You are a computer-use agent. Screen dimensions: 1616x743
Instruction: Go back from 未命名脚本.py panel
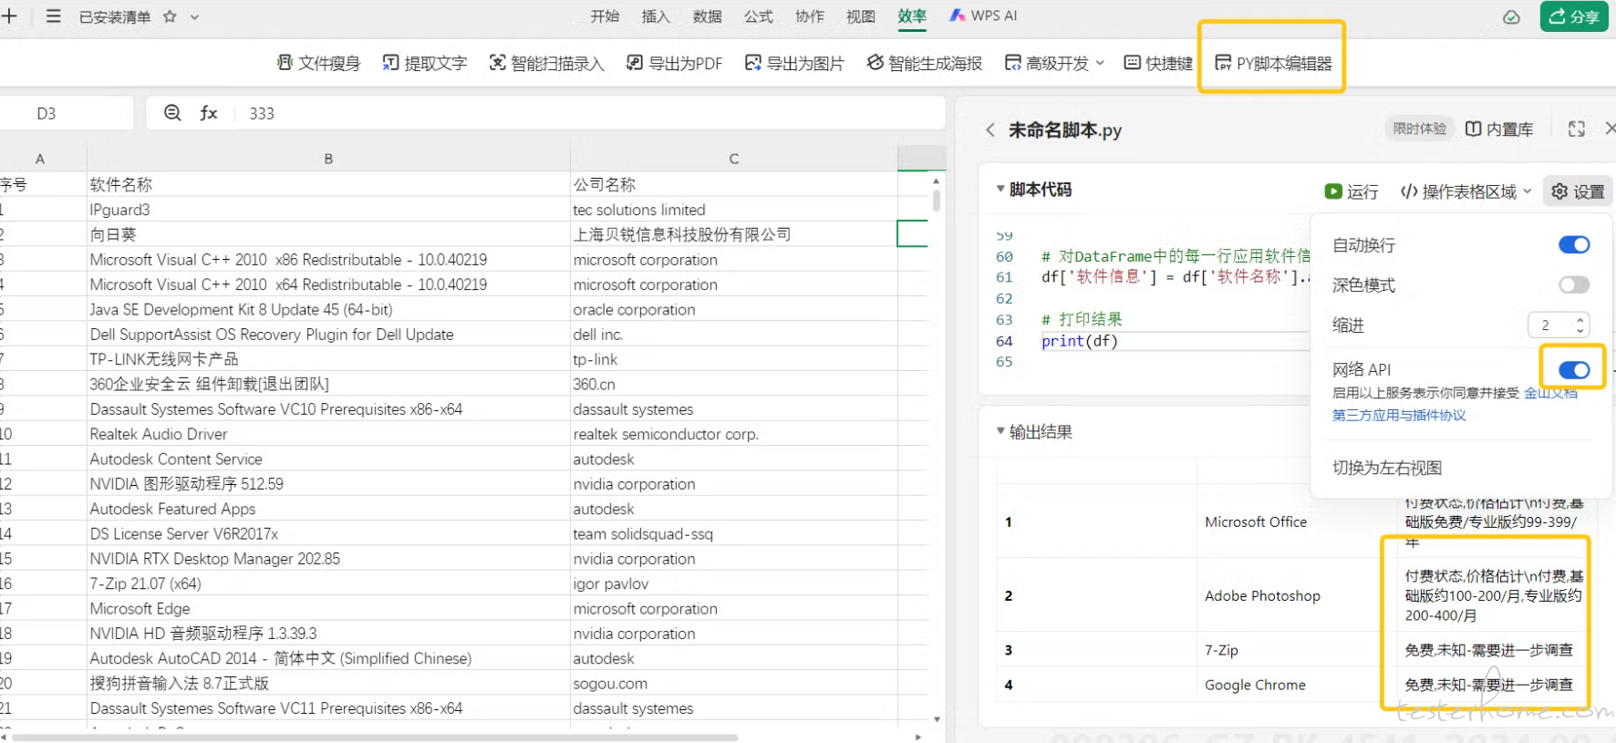coord(990,129)
